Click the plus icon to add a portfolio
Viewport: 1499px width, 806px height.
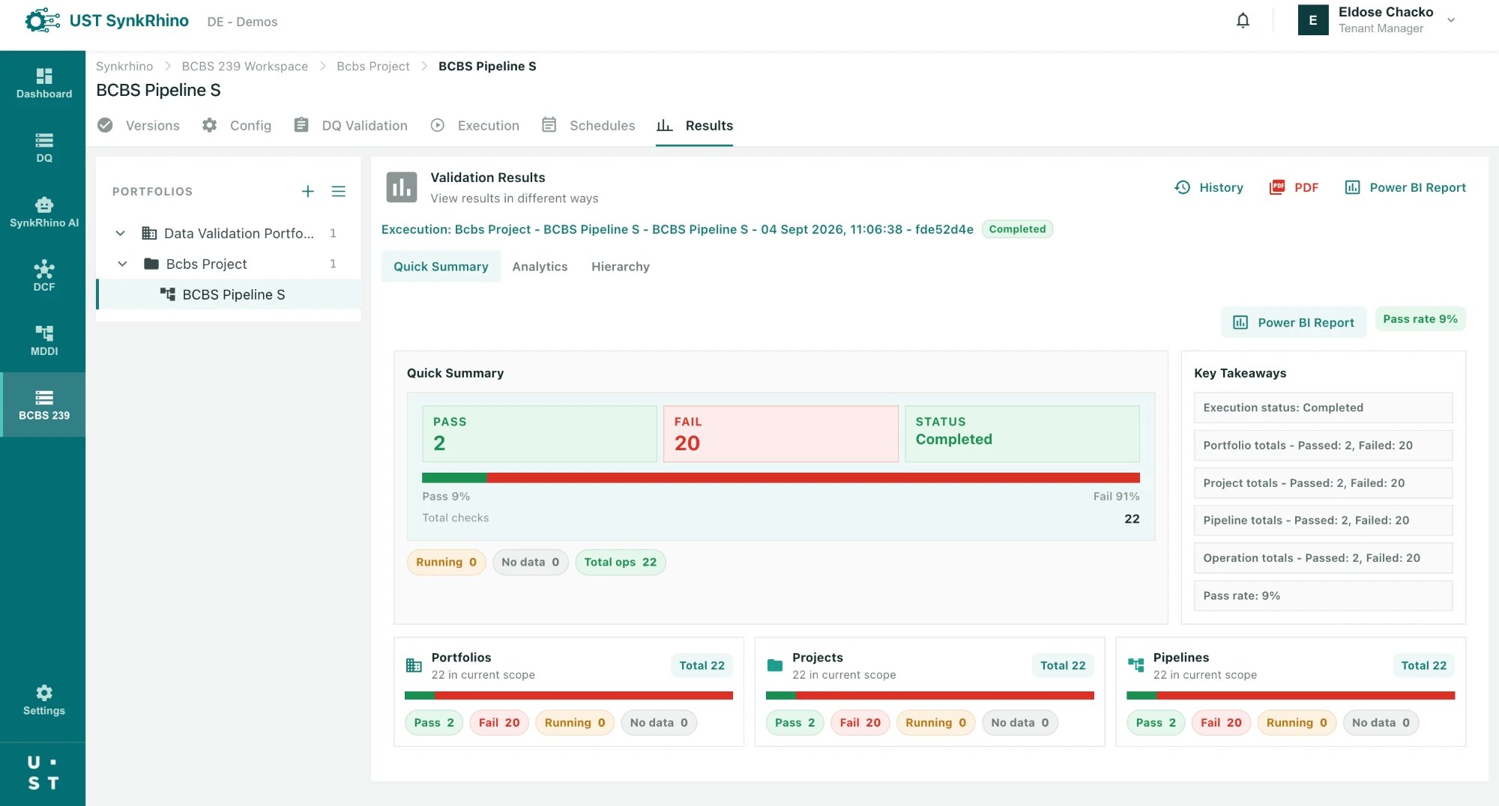tap(307, 191)
